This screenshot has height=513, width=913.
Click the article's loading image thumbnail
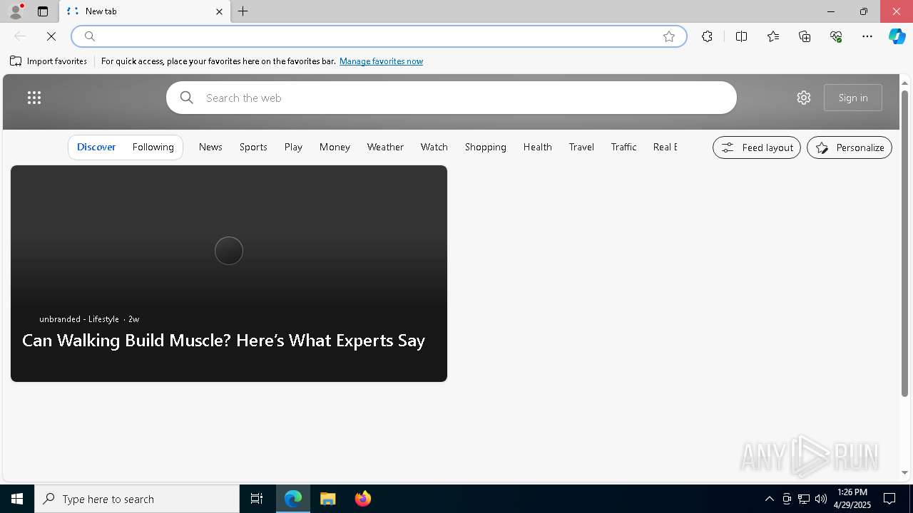pyautogui.click(x=229, y=251)
